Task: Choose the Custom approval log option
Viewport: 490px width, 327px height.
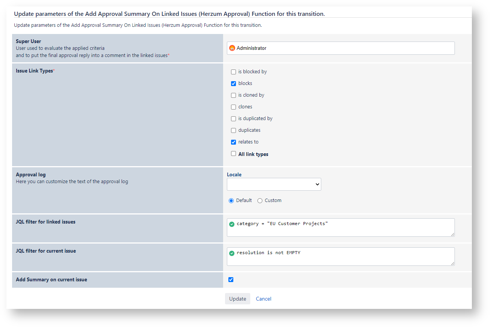Action: coord(260,201)
